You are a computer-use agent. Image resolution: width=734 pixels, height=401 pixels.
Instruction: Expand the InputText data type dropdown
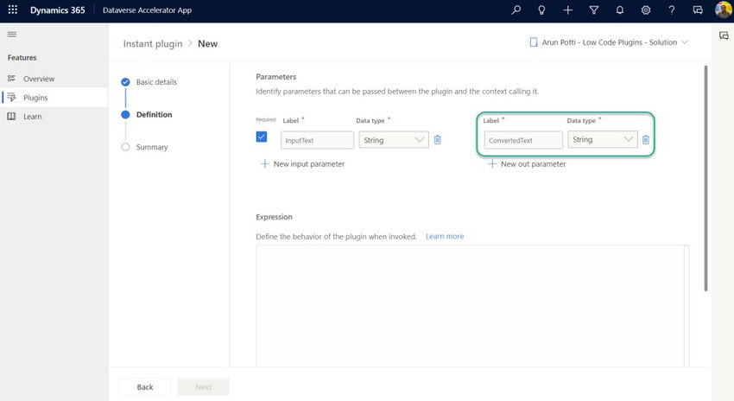click(x=420, y=139)
